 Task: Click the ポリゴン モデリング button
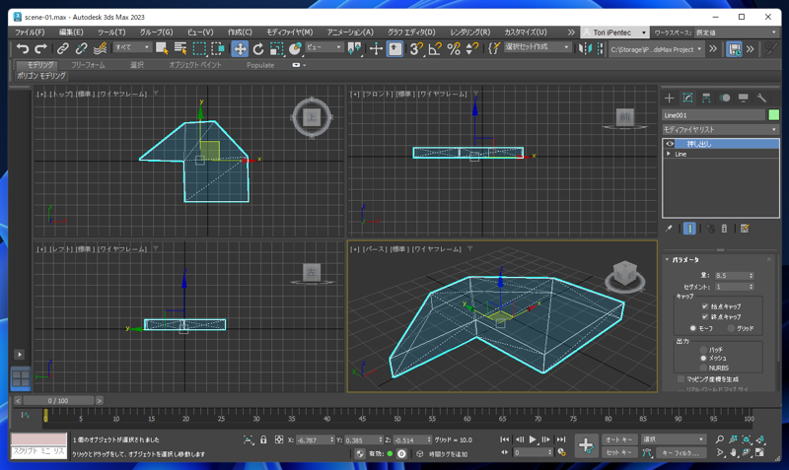coord(41,76)
